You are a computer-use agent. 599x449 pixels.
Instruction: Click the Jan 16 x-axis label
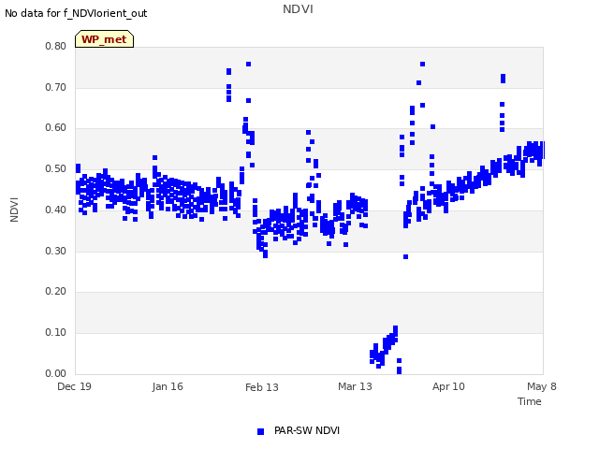click(168, 386)
